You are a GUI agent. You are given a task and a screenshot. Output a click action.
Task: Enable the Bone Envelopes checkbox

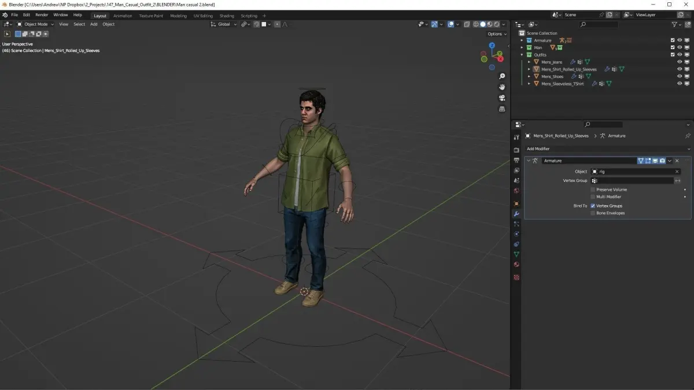coord(593,213)
